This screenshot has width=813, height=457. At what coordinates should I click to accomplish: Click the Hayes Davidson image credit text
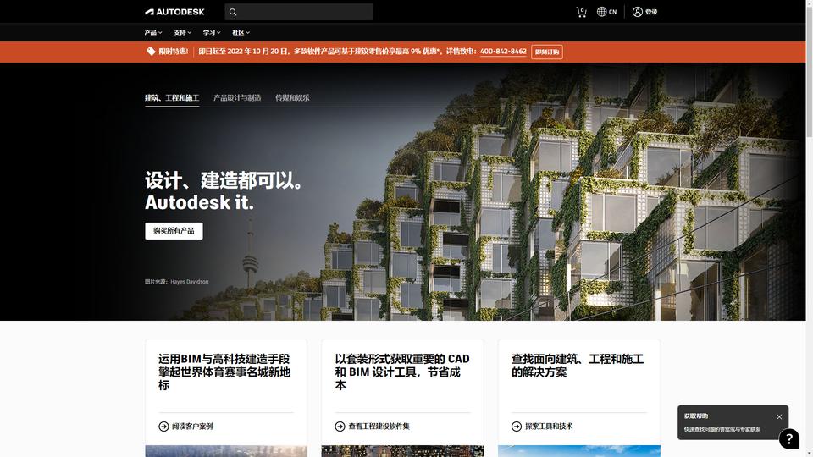189,282
